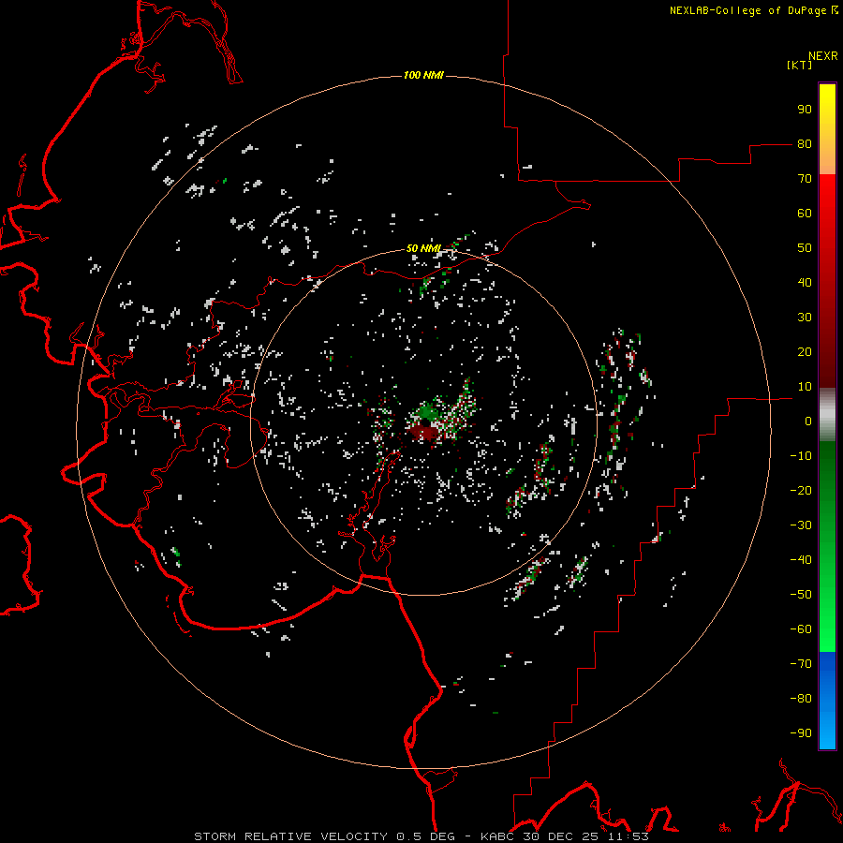Click the gray zero-velocity segment of the color bar
Viewport: 843px width, 843px height.
point(827,415)
